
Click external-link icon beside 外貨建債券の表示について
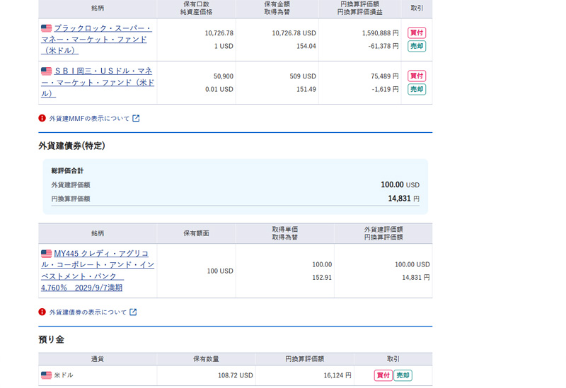pyautogui.click(x=133, y=312)
